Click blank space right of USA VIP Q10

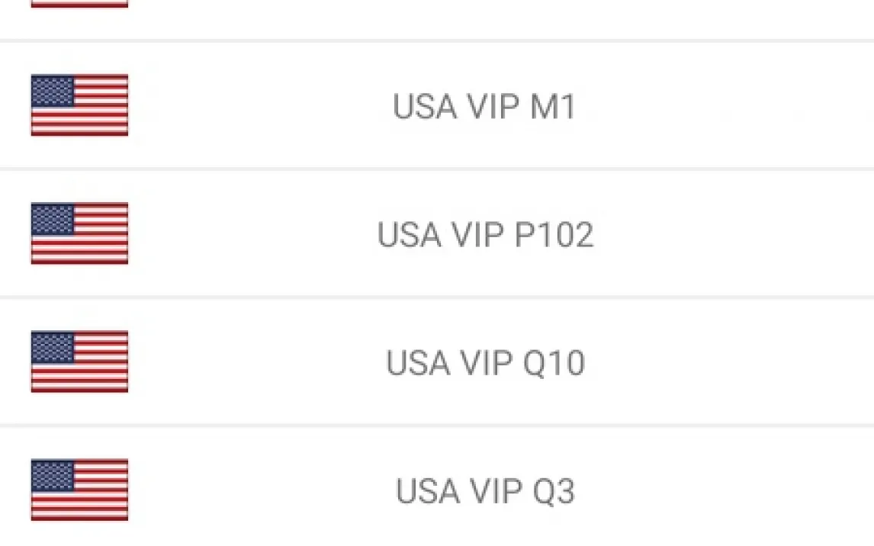730,361
